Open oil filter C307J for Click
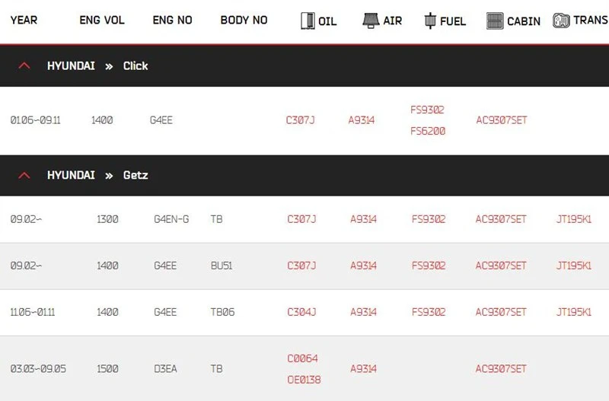The image size is (609, 401). (300, 120)
